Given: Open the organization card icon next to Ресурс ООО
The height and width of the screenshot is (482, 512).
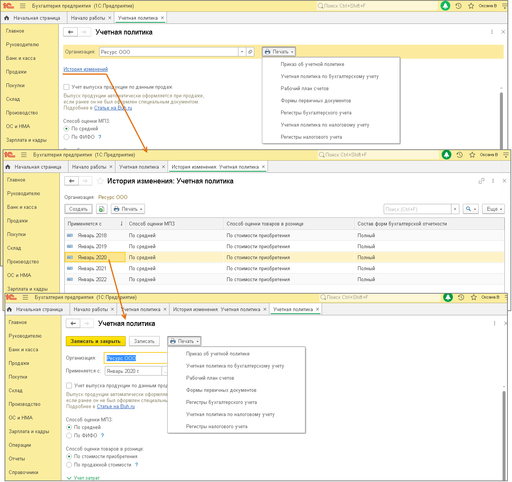Looking at the screenshot, I should click(x=250, y=52).
